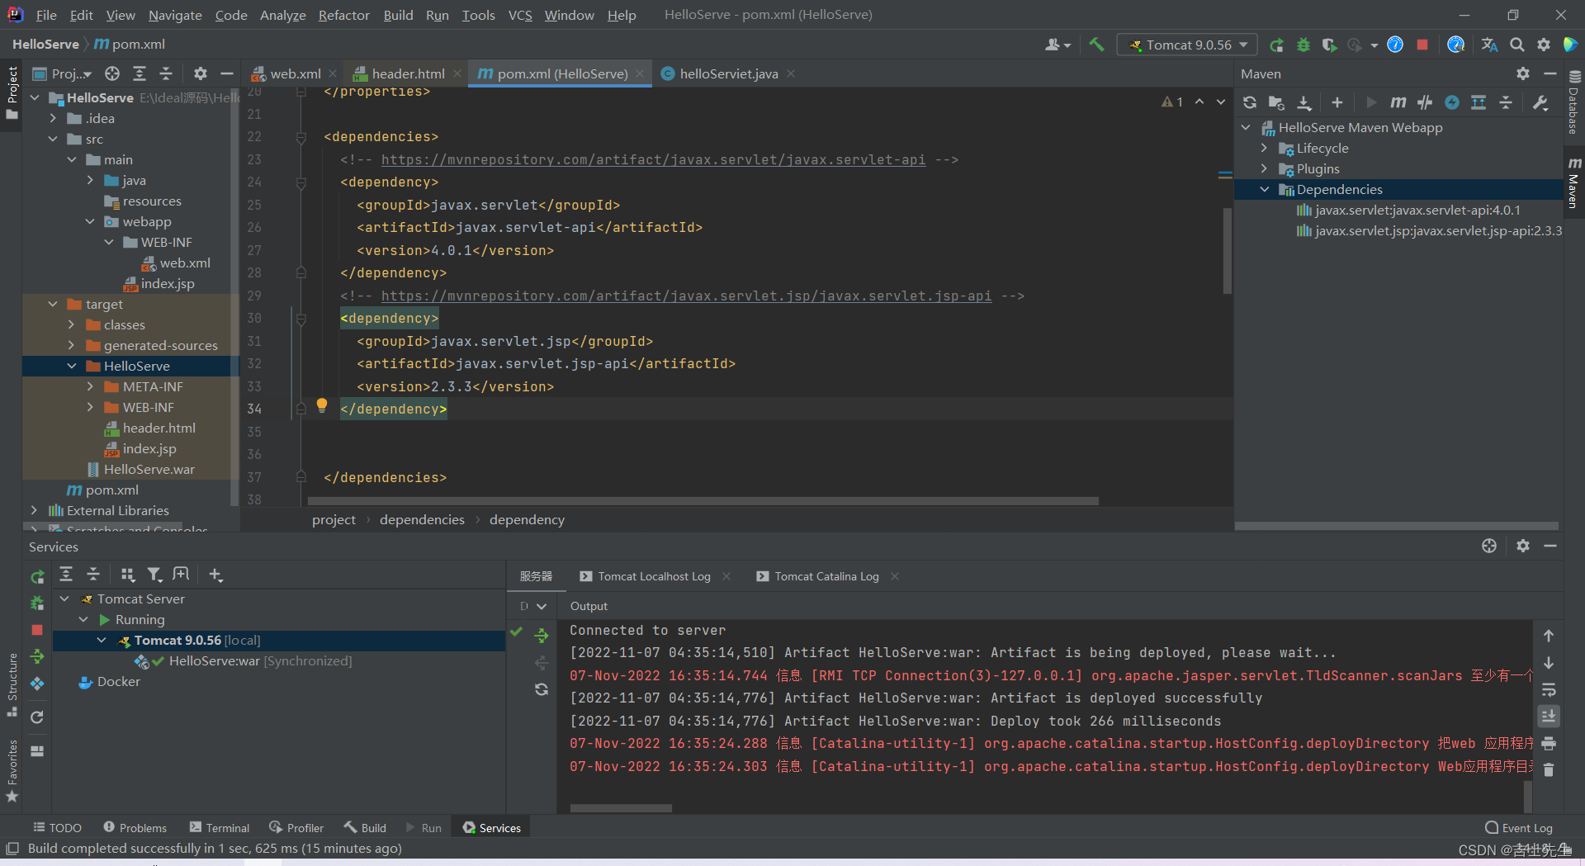The image size is (1585, 866).
Task: Expand the generated-sources folder
Action: pos(71,345)
